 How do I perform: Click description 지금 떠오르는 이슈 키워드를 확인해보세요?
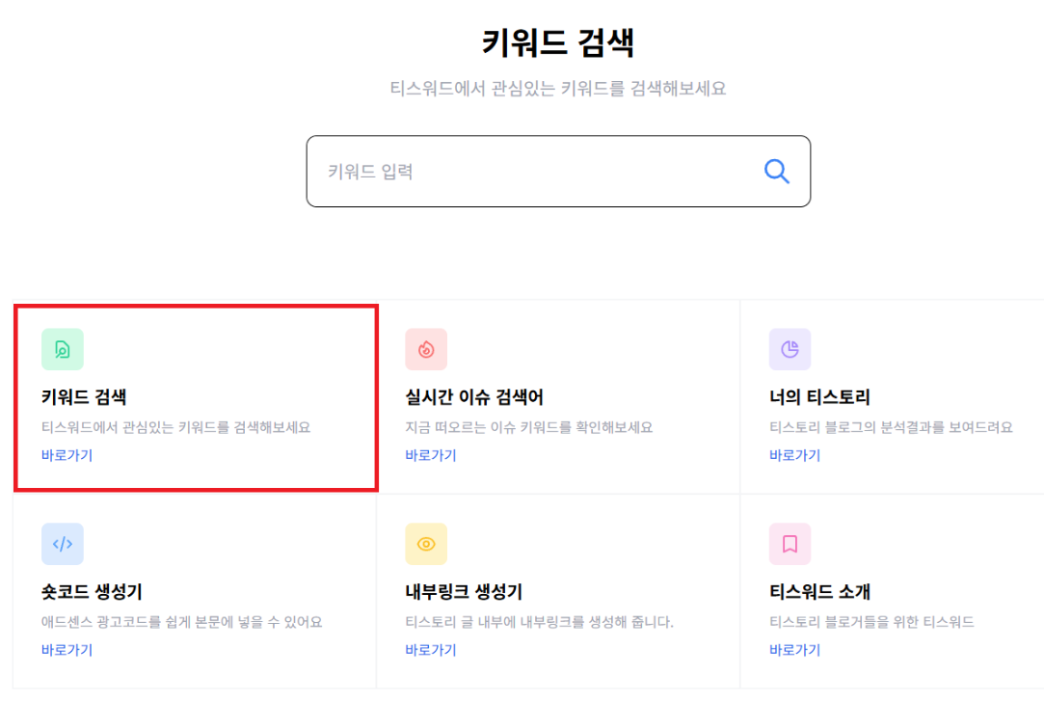pyautogui.click(x=528, y=427)
